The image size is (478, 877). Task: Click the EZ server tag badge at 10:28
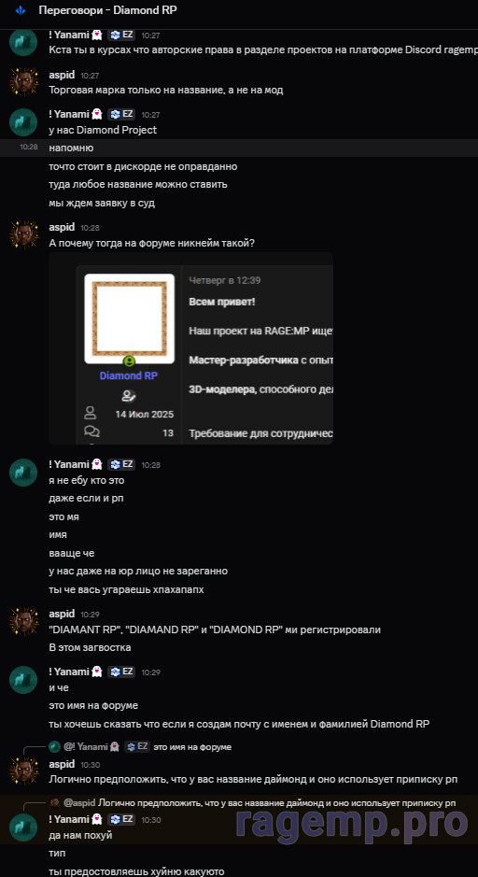tap(121, 464)
